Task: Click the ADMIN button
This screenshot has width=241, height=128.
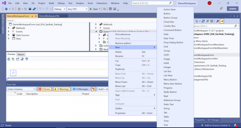Action: coord(233,9)
